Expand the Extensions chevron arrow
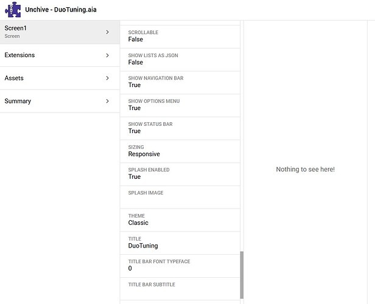Screen dimensions: 375x304 [108, 55]
